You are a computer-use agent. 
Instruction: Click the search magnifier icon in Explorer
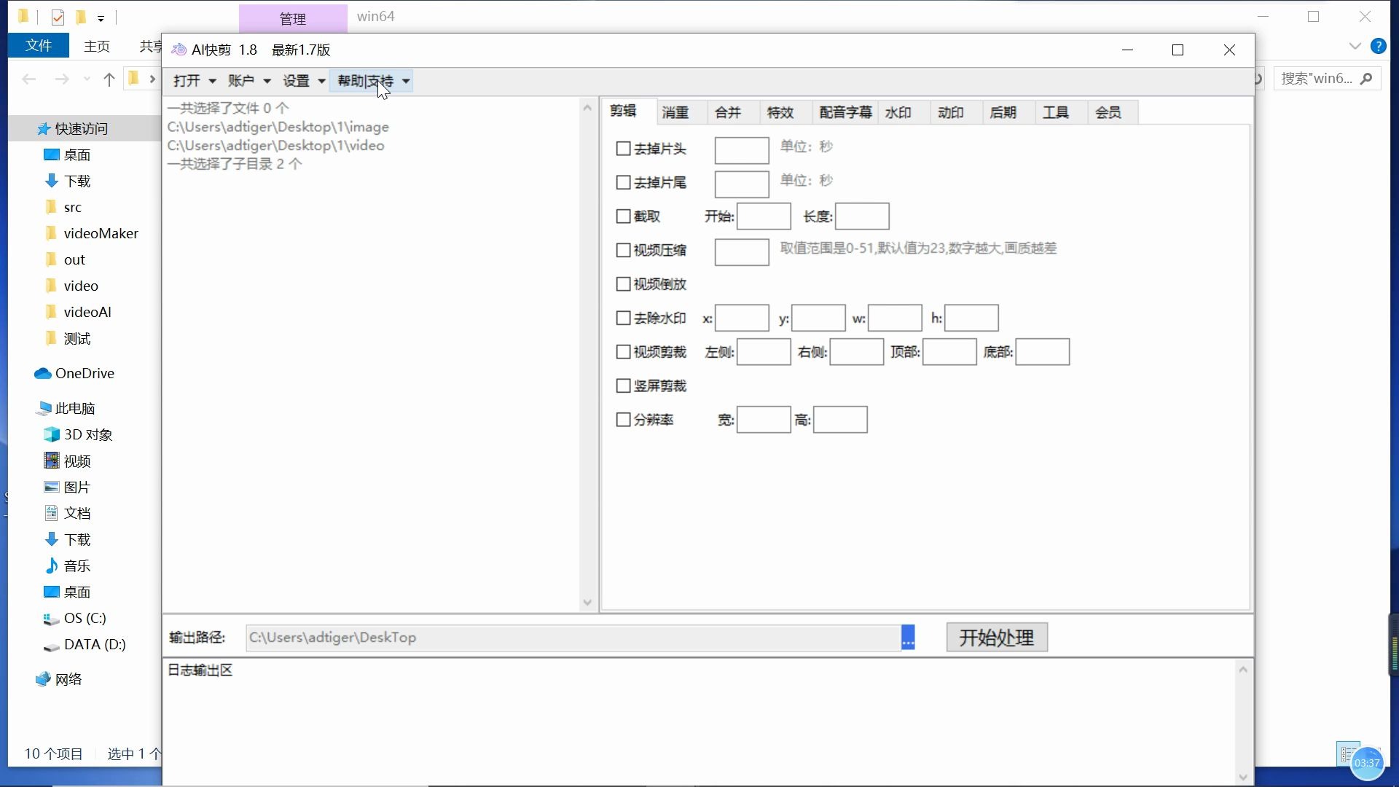tap(1366, 78)
